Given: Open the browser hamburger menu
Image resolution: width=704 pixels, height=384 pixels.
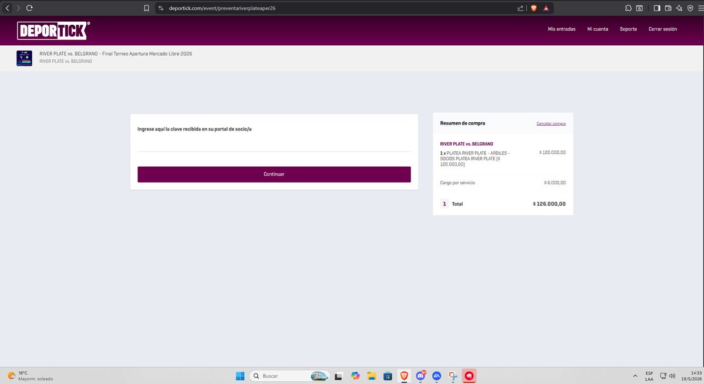Looking at the screenshot, I should 700,8.
